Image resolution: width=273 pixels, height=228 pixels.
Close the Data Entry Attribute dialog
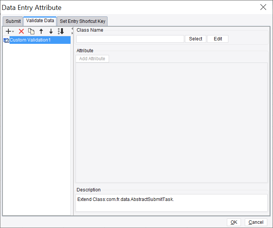tap(263, 7)
